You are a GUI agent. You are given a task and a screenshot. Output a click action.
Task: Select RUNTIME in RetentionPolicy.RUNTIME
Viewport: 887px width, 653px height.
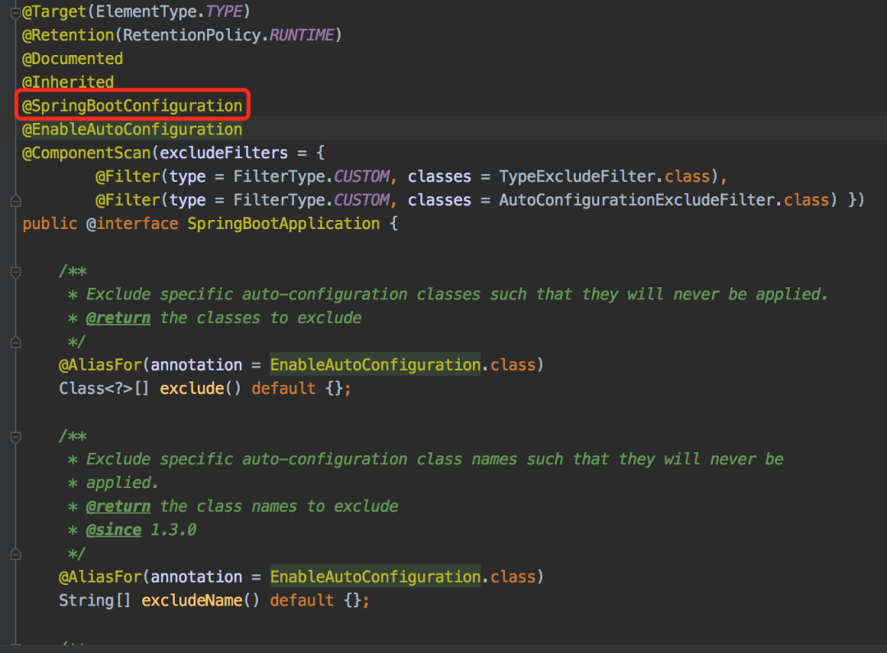(x=301, y=35)
